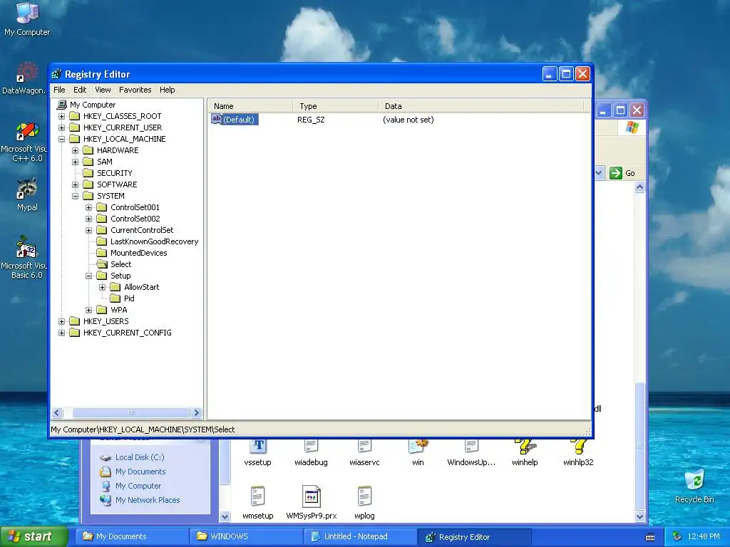Screen dimensions: 730x547
Task: Select wiadebug file in WINDOWS window
Action: point(311,452)
